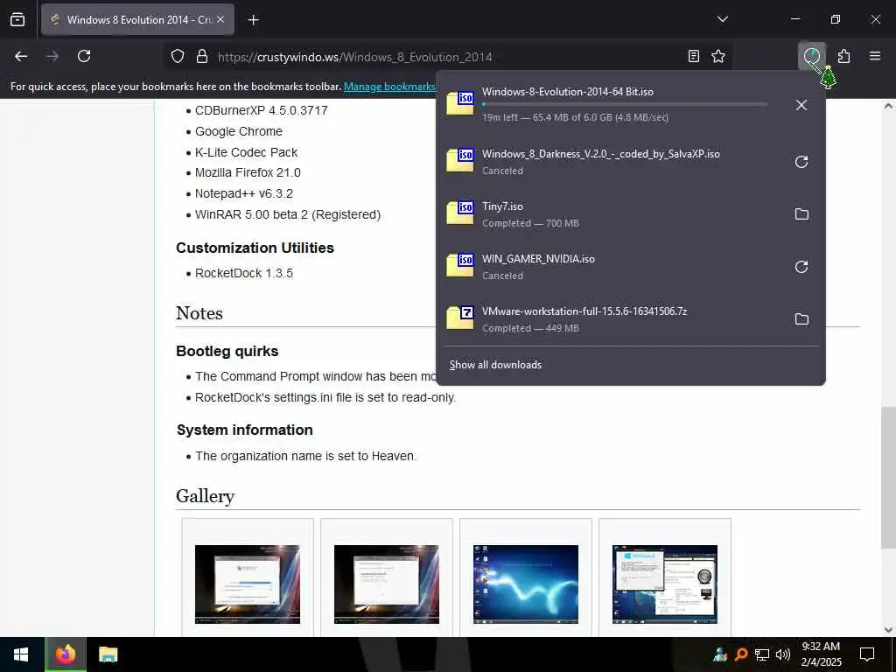Screen dimensions: 896x672
Task: Open File Explorer from taskbar
Action: 108,654
